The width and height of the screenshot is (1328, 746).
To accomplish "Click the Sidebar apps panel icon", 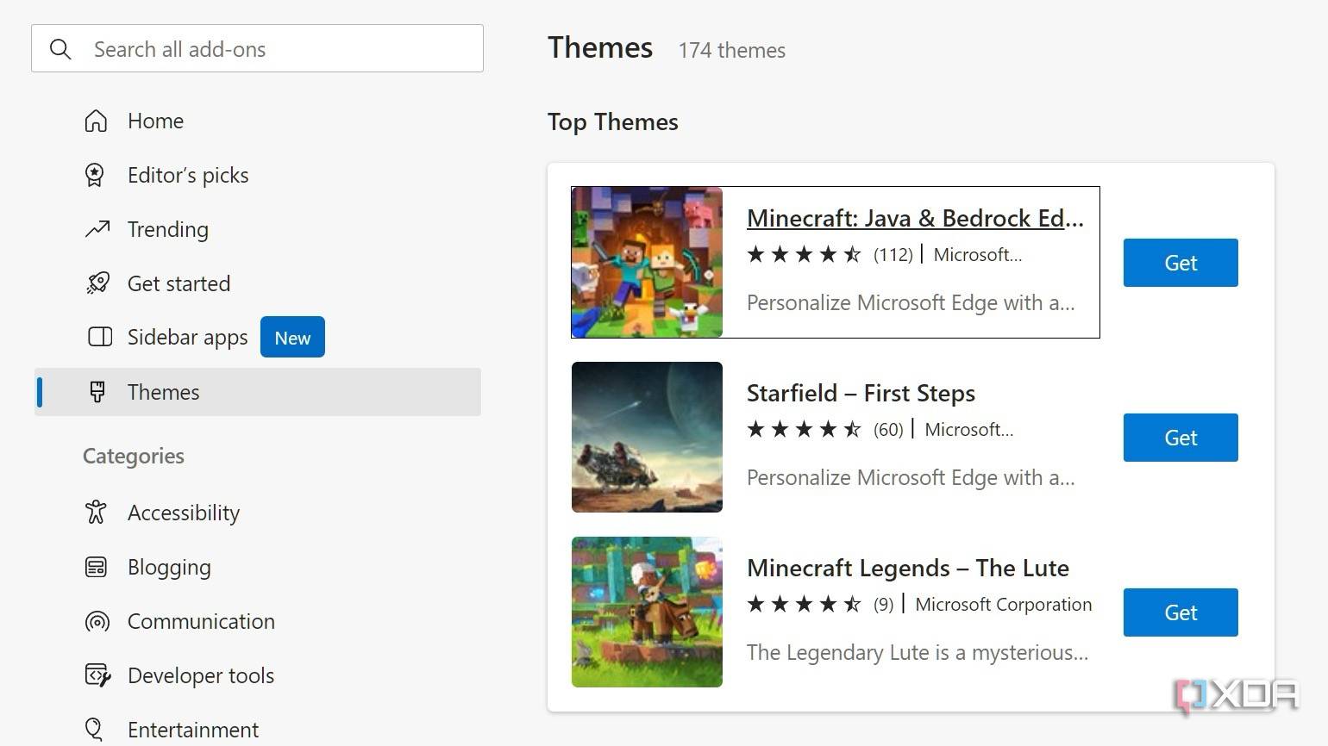I will click(100, 337).
